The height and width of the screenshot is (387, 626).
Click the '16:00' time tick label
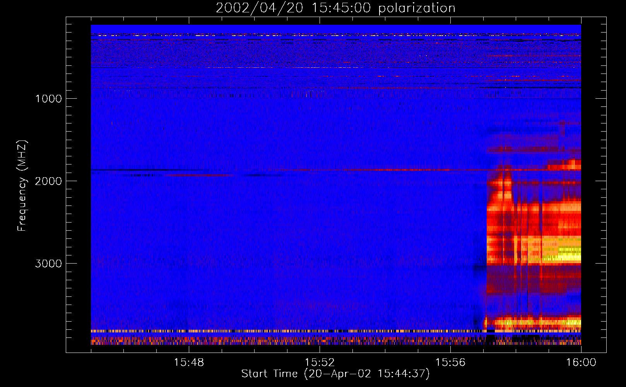click(581, 363)
